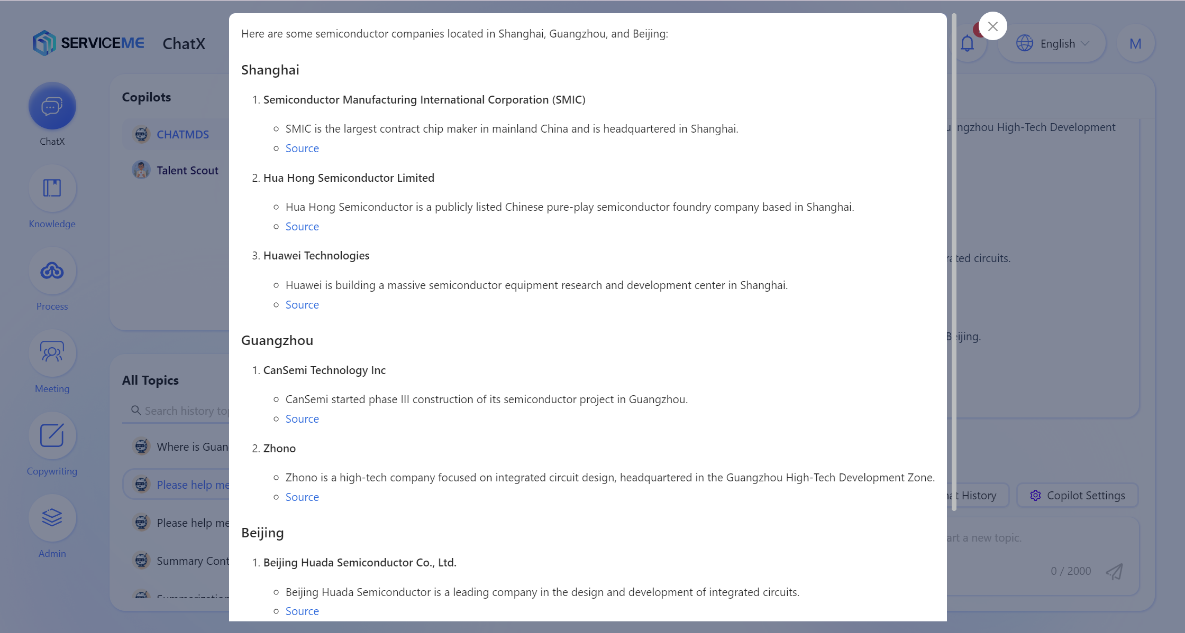Image resolution: width=1185 pixels, height=633 pixels.
Task: Click the Search history topics field
Action: [179, 411]
